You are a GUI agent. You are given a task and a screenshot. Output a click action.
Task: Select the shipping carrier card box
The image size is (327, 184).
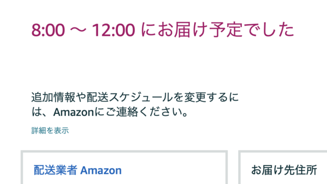[x=124, y=167]
